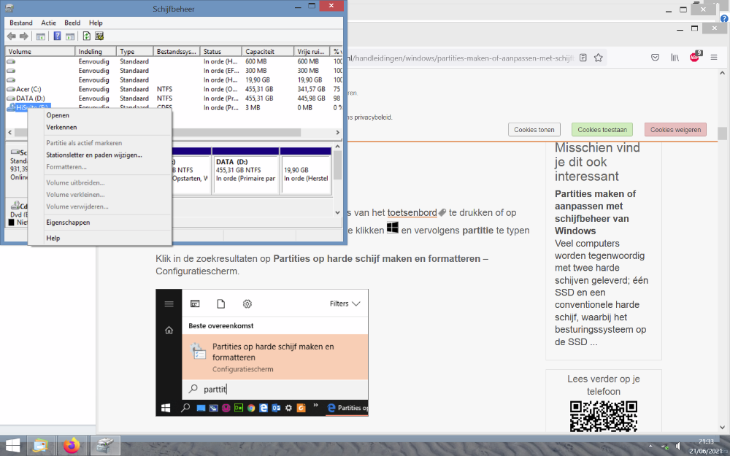Click the Windows Start button
This screenshot has height=456, width=730.
(12, 445)
